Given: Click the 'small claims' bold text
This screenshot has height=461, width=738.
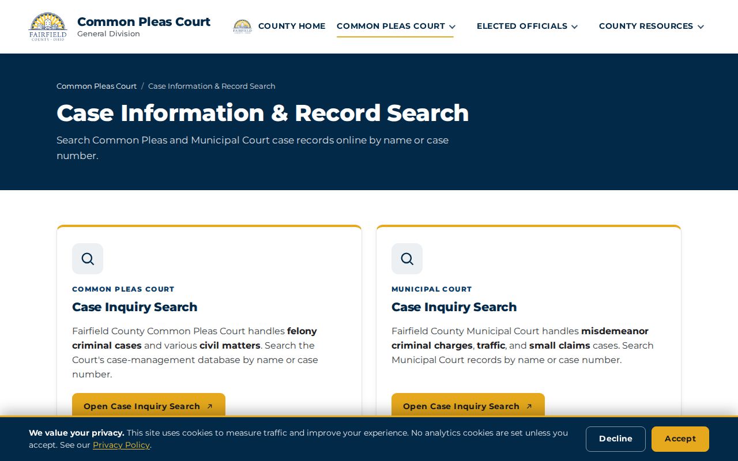Looking at the screenshot, I should pos(560,346).
